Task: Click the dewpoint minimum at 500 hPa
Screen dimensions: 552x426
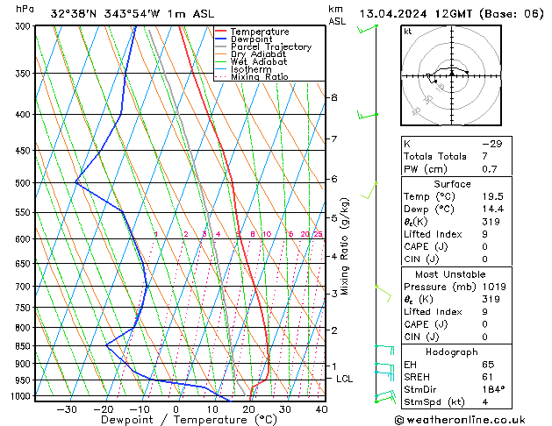Action: [x=75, y=182]
